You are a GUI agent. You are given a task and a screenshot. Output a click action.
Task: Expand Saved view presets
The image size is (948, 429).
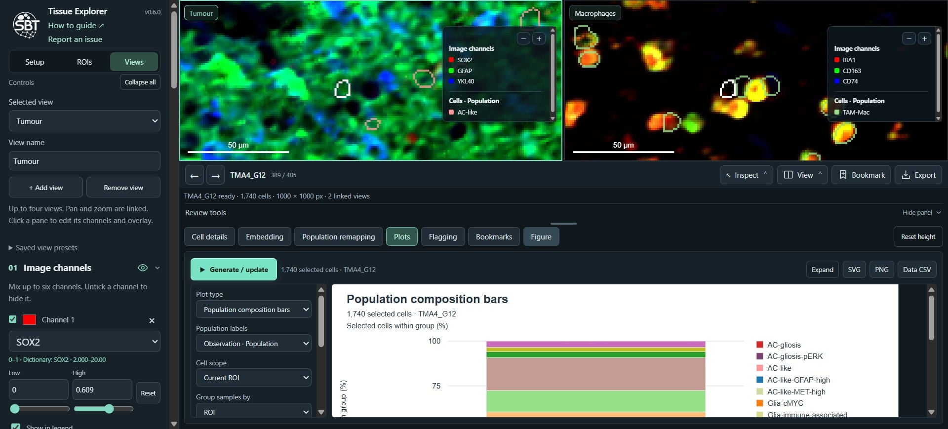click(43, 248)
